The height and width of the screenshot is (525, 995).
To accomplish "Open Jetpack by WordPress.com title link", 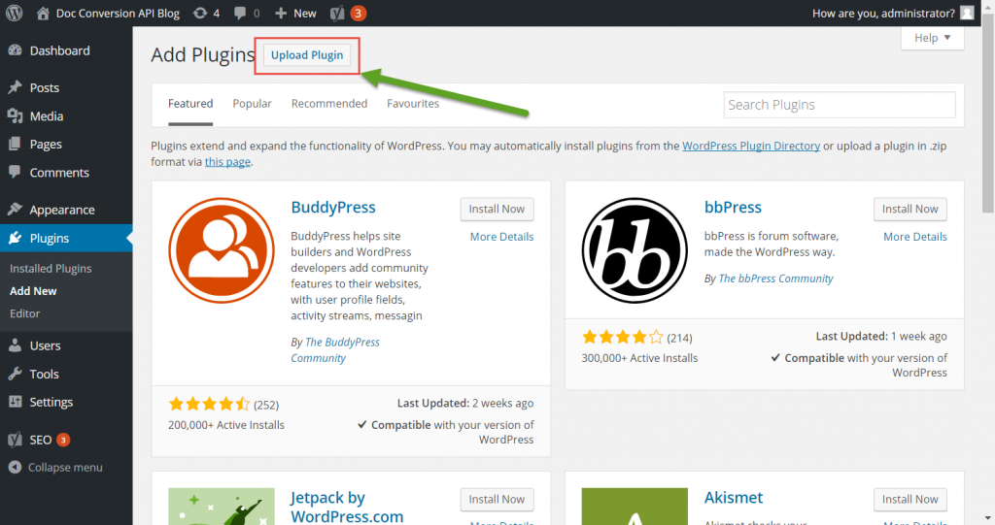I will click(x=347, y=507).
